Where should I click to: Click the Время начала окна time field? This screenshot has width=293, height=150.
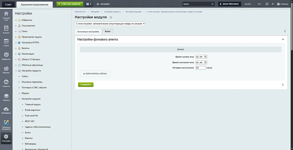pos(201,57)
